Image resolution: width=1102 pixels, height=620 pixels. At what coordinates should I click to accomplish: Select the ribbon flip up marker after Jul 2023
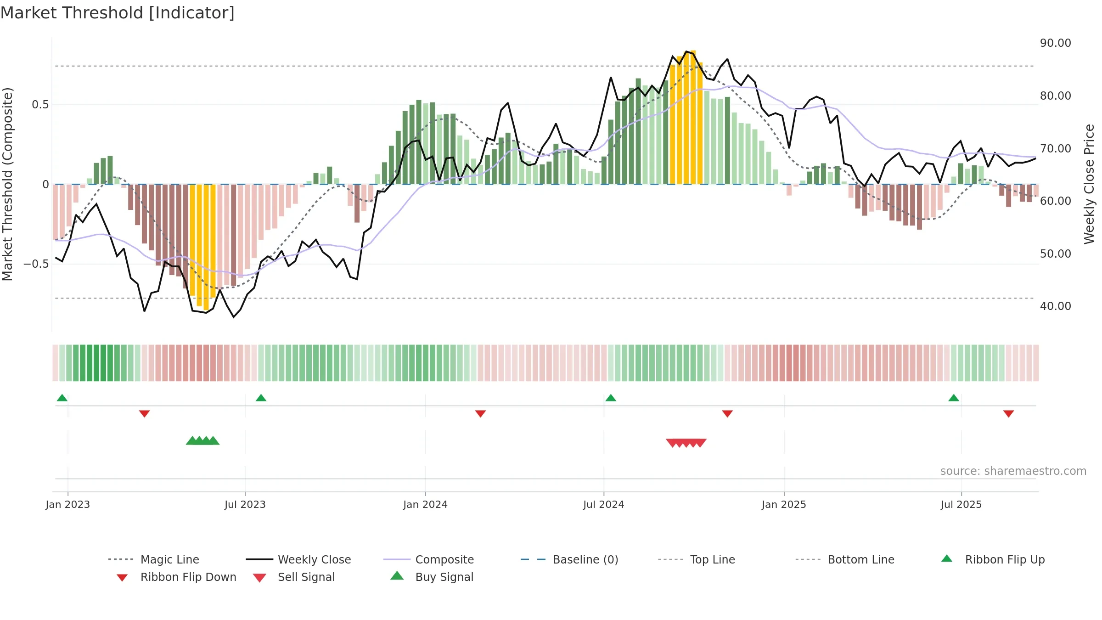[x=261, y=398]
